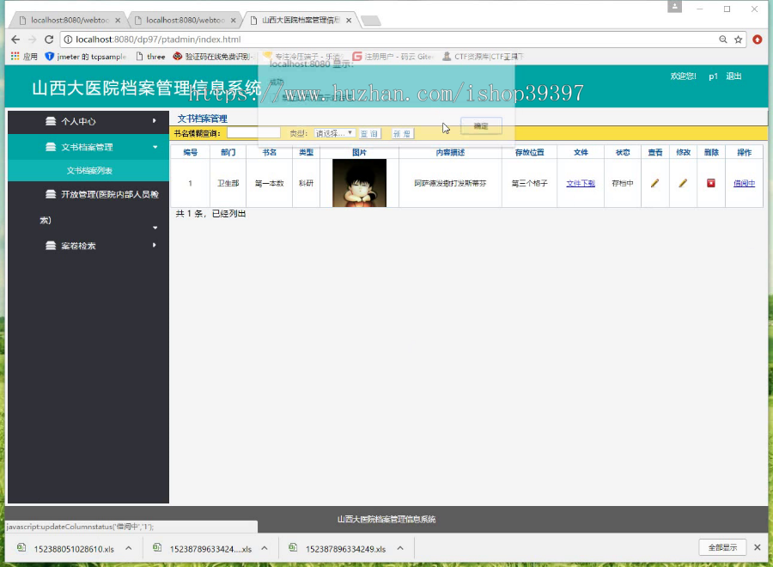Click the 案卷检索 stack icon
Image resolution: width=773 pixels, height=567 pixels.
click(51, 246)
